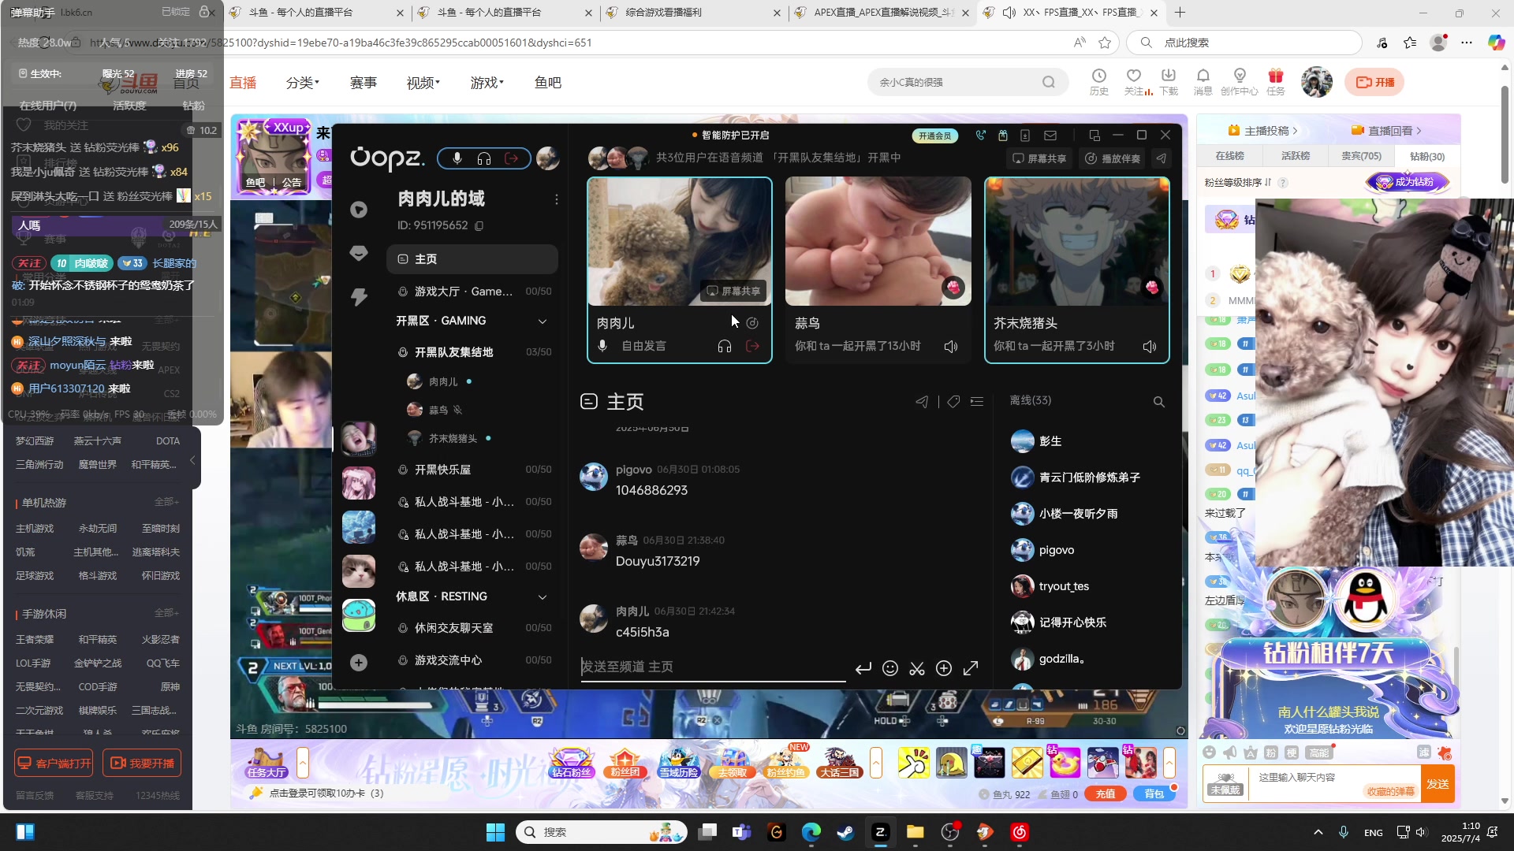
Task: Open Oopz user avatar next to header pill
Action: (548, 158)
